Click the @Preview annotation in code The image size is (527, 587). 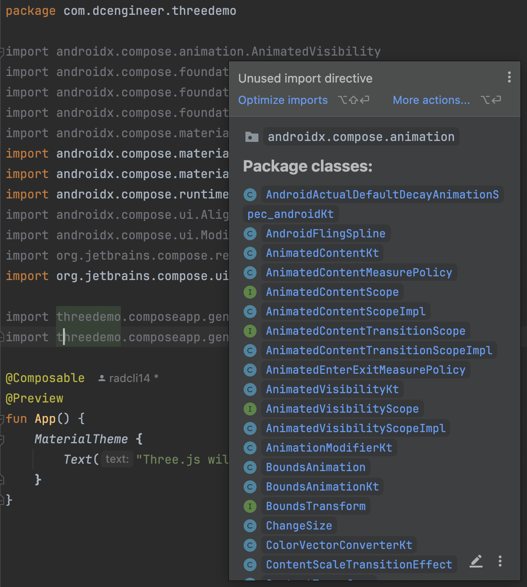coord(34,398)
